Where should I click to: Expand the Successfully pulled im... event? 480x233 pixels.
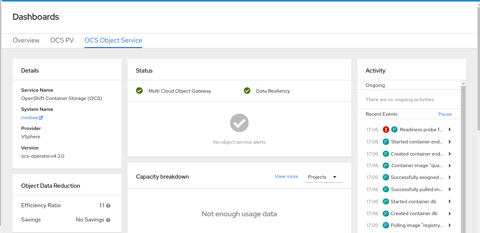(x=450, y=189)
